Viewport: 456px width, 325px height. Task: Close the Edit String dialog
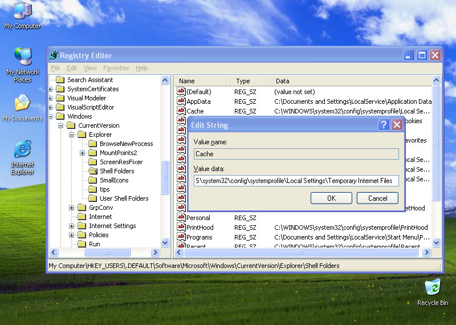(397, 125)
